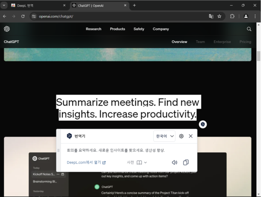This screenshot has height=197, width=261.
Task: Go to the Pricing sub-navigation tab
Action: tap(245, 42)
